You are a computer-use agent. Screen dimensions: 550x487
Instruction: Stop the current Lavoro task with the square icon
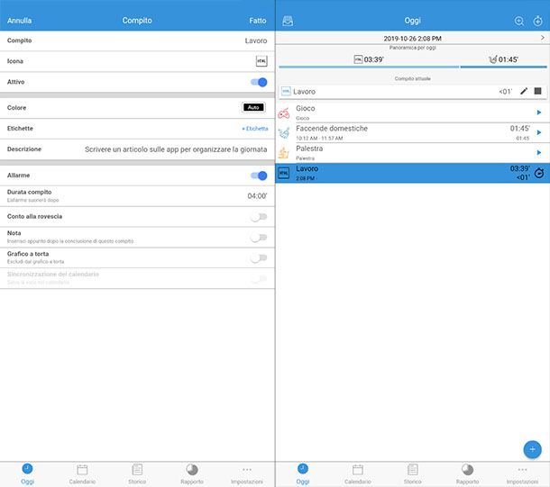click(x=538, y=91)
